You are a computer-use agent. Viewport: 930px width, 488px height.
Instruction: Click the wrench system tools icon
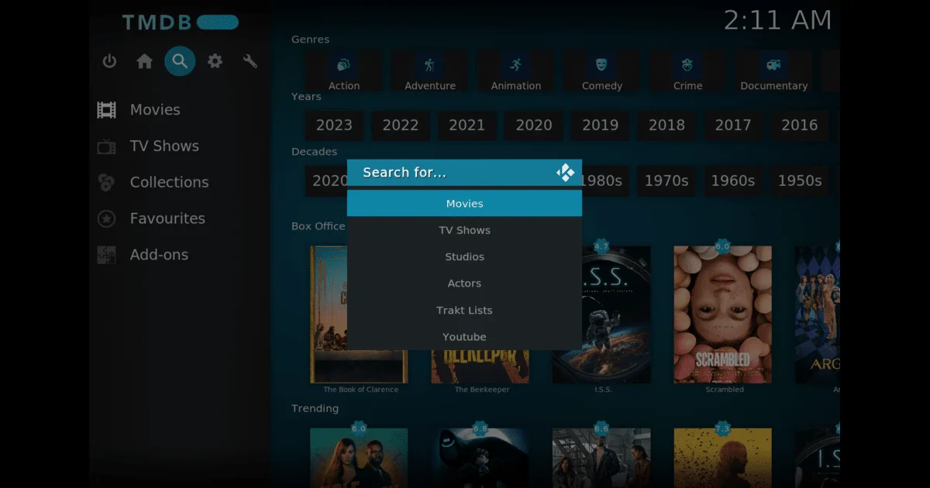[250, 60]
